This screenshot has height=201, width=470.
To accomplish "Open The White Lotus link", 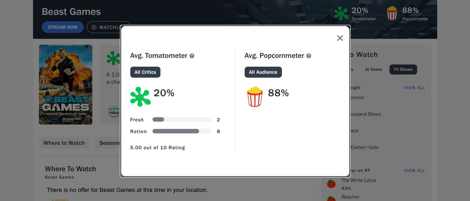I will 359,180.
